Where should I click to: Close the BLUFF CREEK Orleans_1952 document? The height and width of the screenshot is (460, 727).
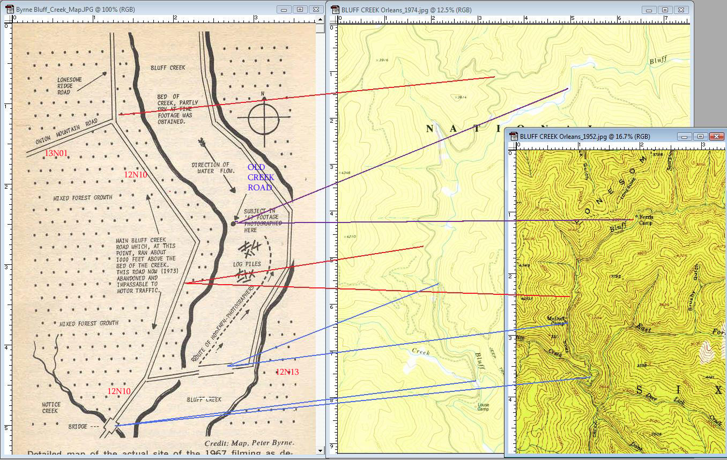point(716,136)
